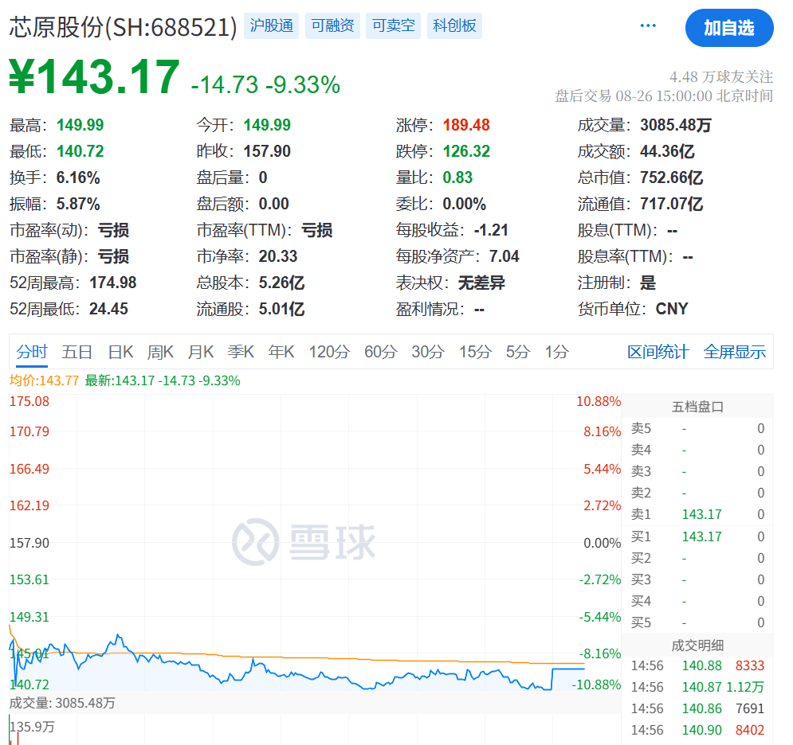This screenshot has width=793, height=745.
Task: Show the 15分 chart
Action: 475,352
